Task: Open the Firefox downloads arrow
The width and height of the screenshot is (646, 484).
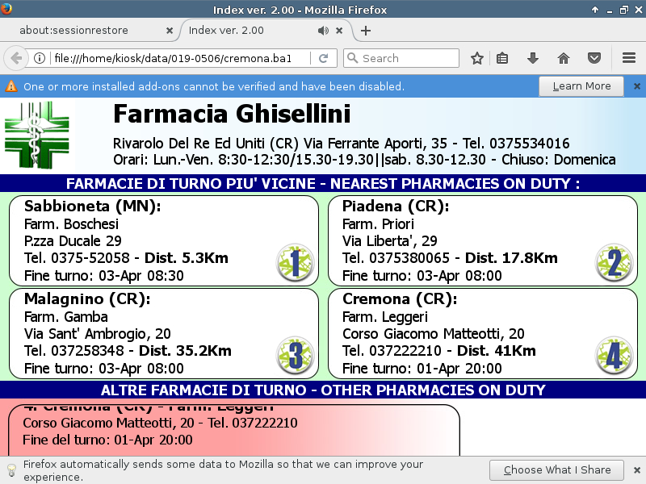Action: point(533,58)
